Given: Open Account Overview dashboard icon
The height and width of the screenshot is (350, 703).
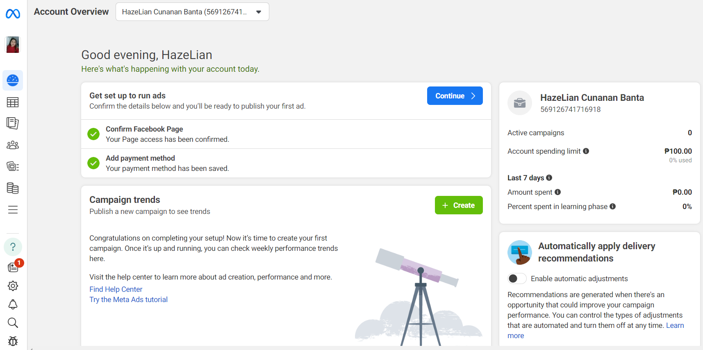Looking at the screenshot, I should tap(13, 80).
